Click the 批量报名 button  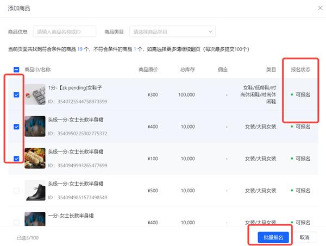[273, 237]
